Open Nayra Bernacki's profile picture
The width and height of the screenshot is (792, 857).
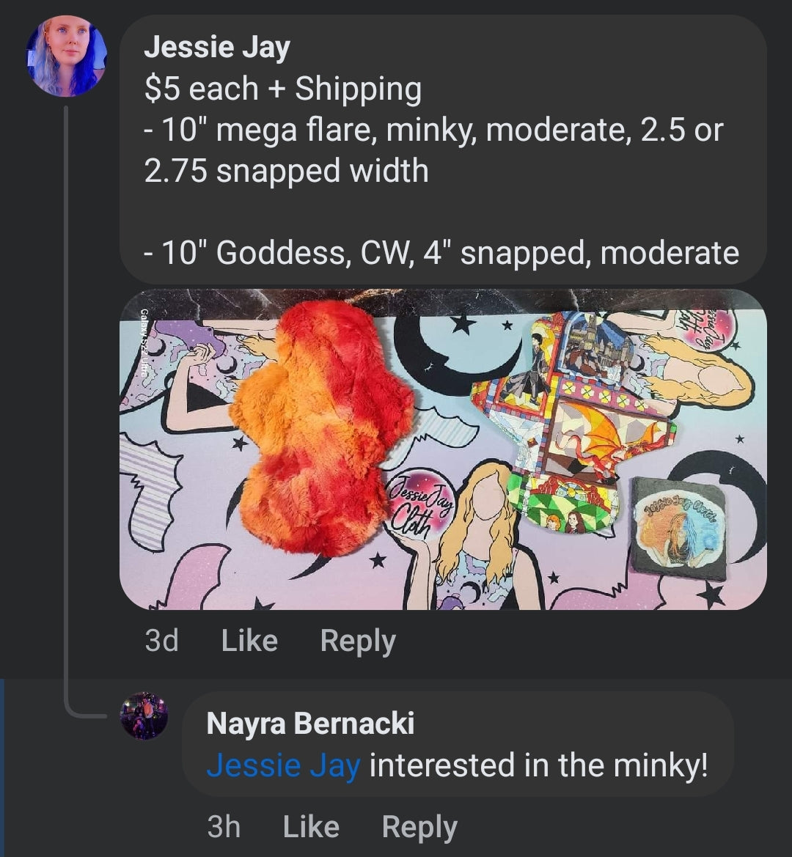tap(144, 716)
